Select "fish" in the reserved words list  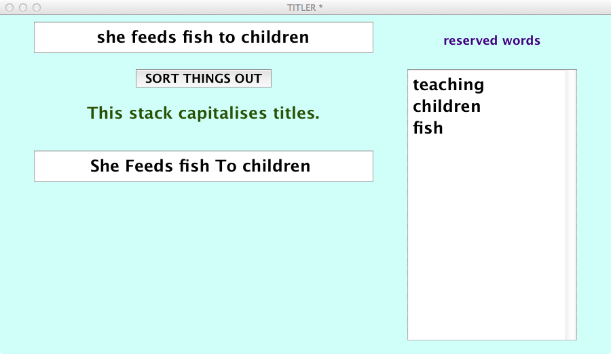428,128
